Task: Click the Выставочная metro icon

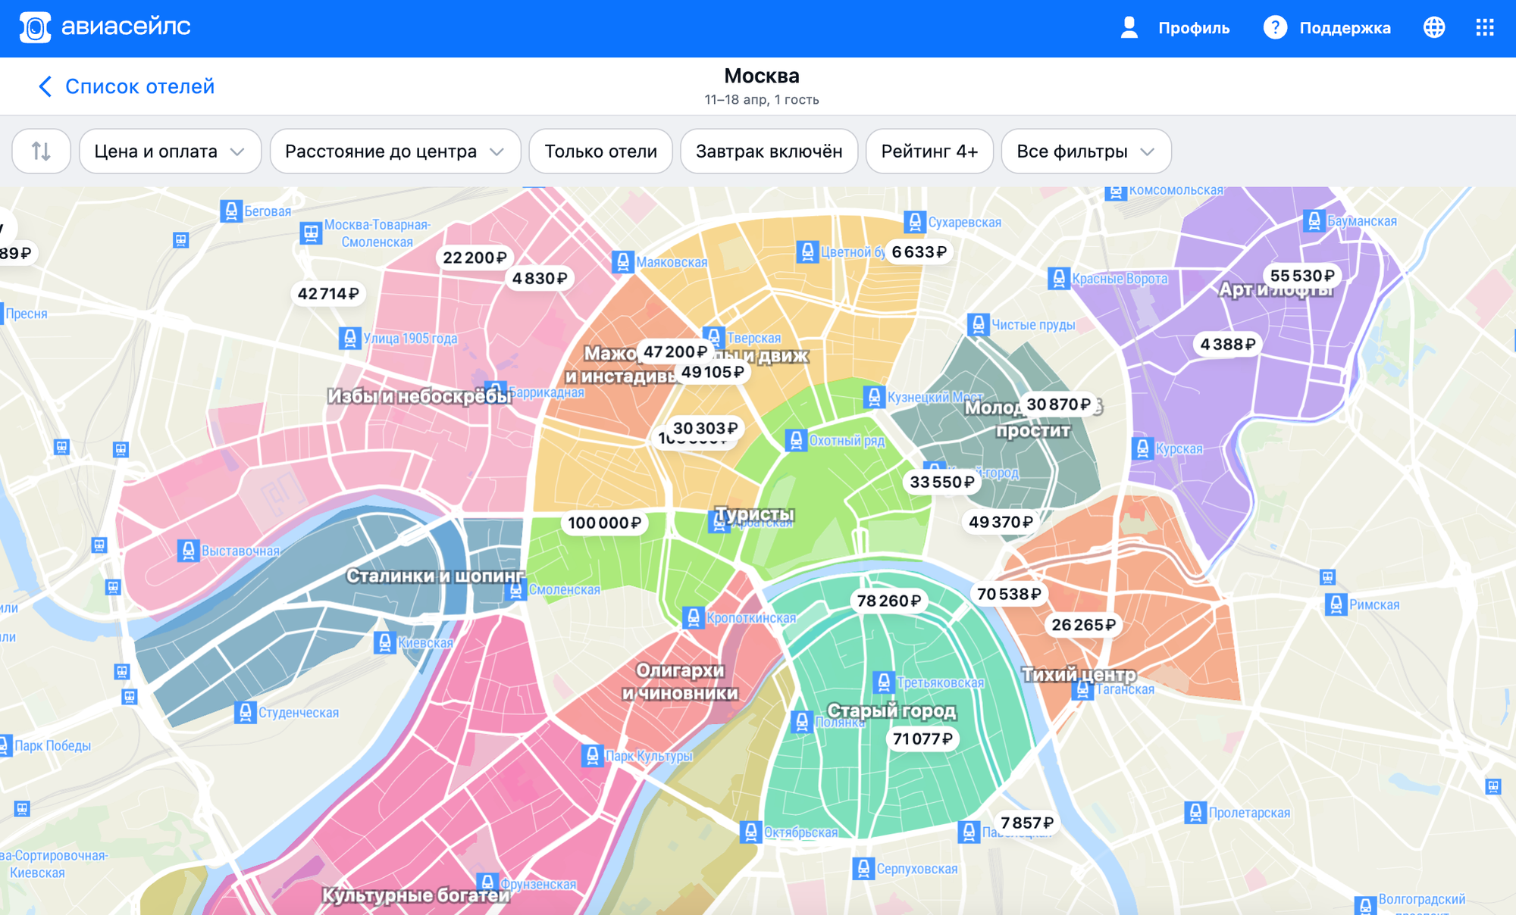Action: (x=188, y=551)
